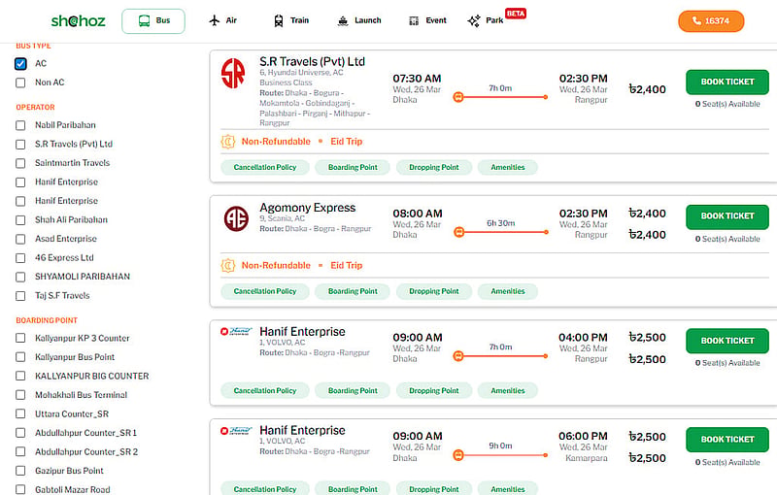Check the Non AC bus type
This screenshot has height=495, width=777.
pyautogui.click(x=20, y=82)
